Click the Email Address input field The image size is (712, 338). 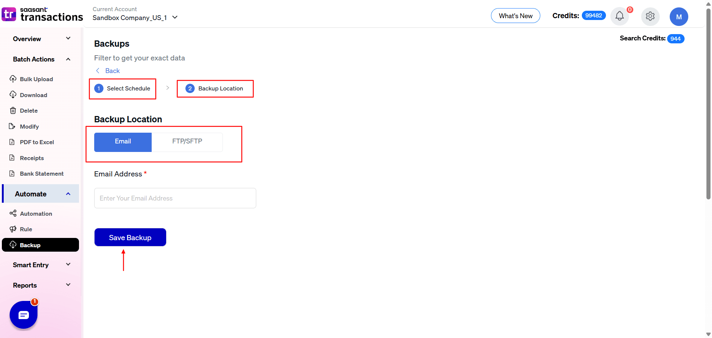pyautogui.click(x=175, y=198)
